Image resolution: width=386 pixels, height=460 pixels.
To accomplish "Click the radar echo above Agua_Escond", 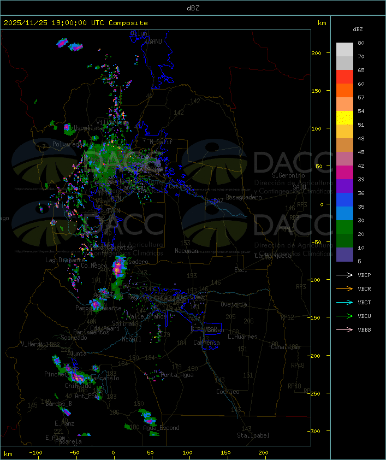I will tap(147, 417).
